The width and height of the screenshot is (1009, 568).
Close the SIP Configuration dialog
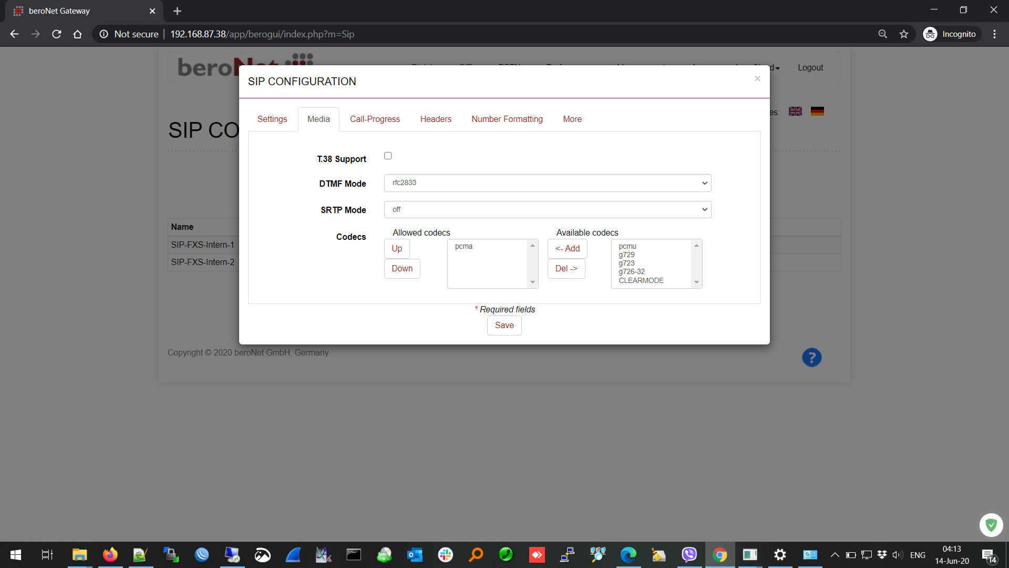pyautogui.click(x=757, y=79)
